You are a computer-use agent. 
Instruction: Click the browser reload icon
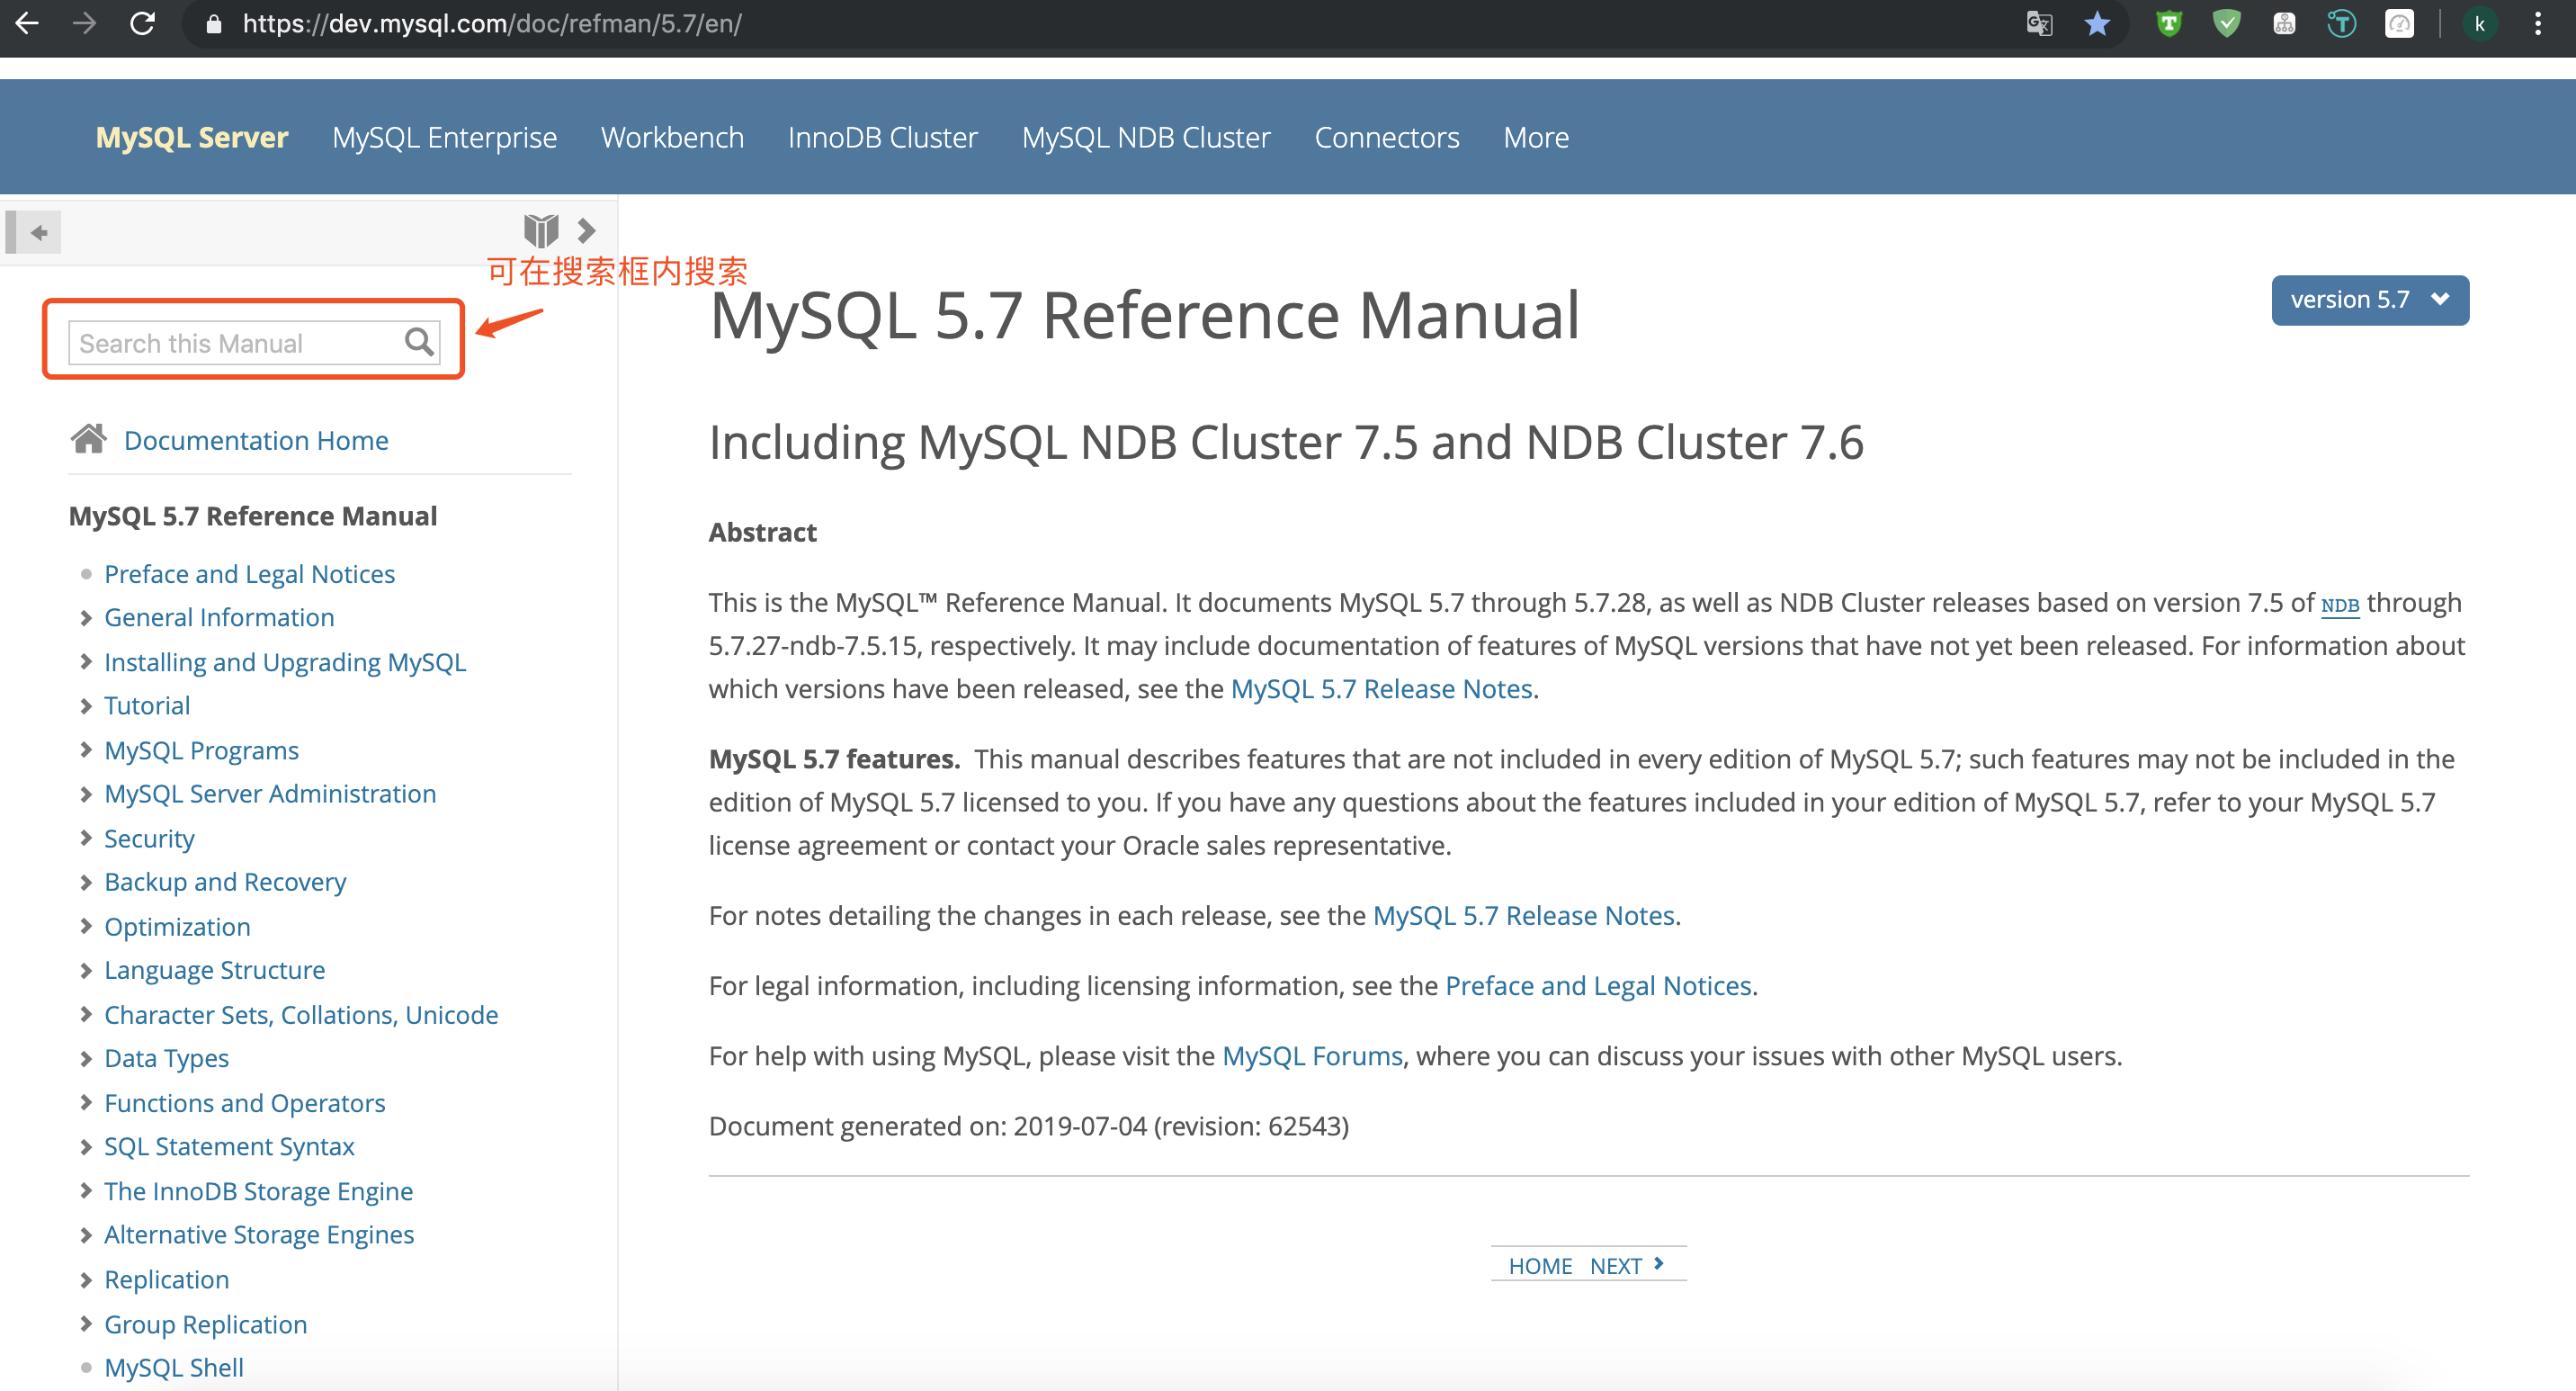[x=143, y=24]
